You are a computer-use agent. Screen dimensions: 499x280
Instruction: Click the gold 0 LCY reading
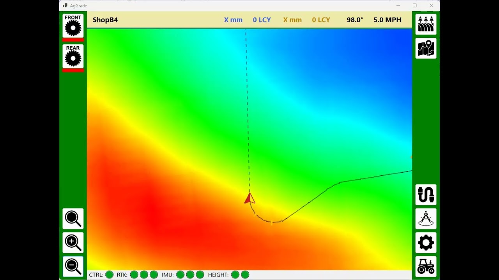[x=321, y=20]
